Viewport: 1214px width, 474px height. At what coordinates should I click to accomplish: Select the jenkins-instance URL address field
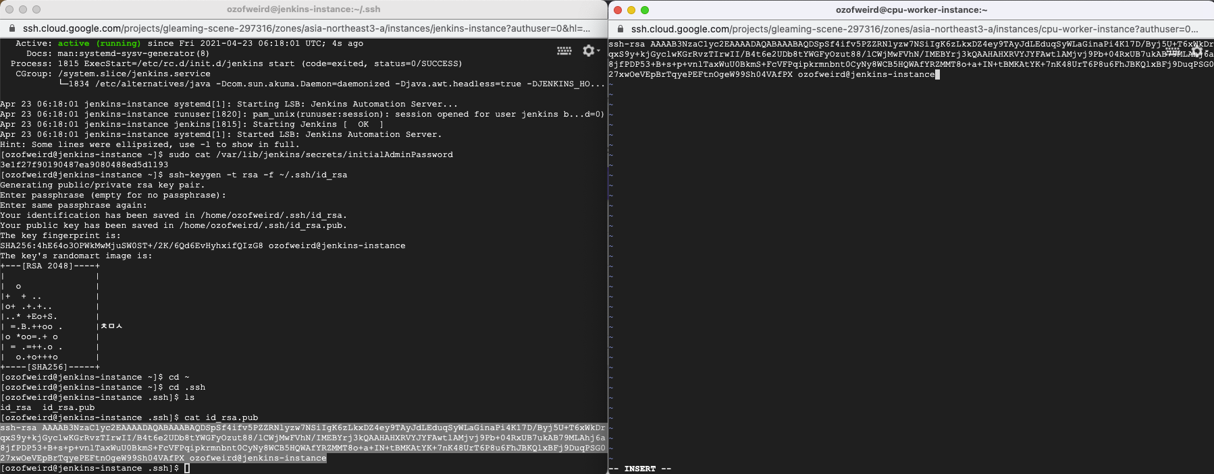307,28
